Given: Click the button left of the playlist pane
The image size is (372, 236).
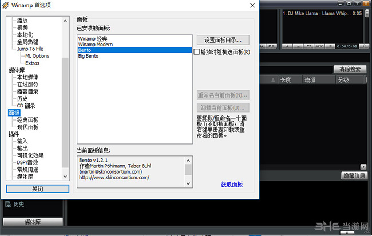Looking at the screenshot, I should click(271, 46).
